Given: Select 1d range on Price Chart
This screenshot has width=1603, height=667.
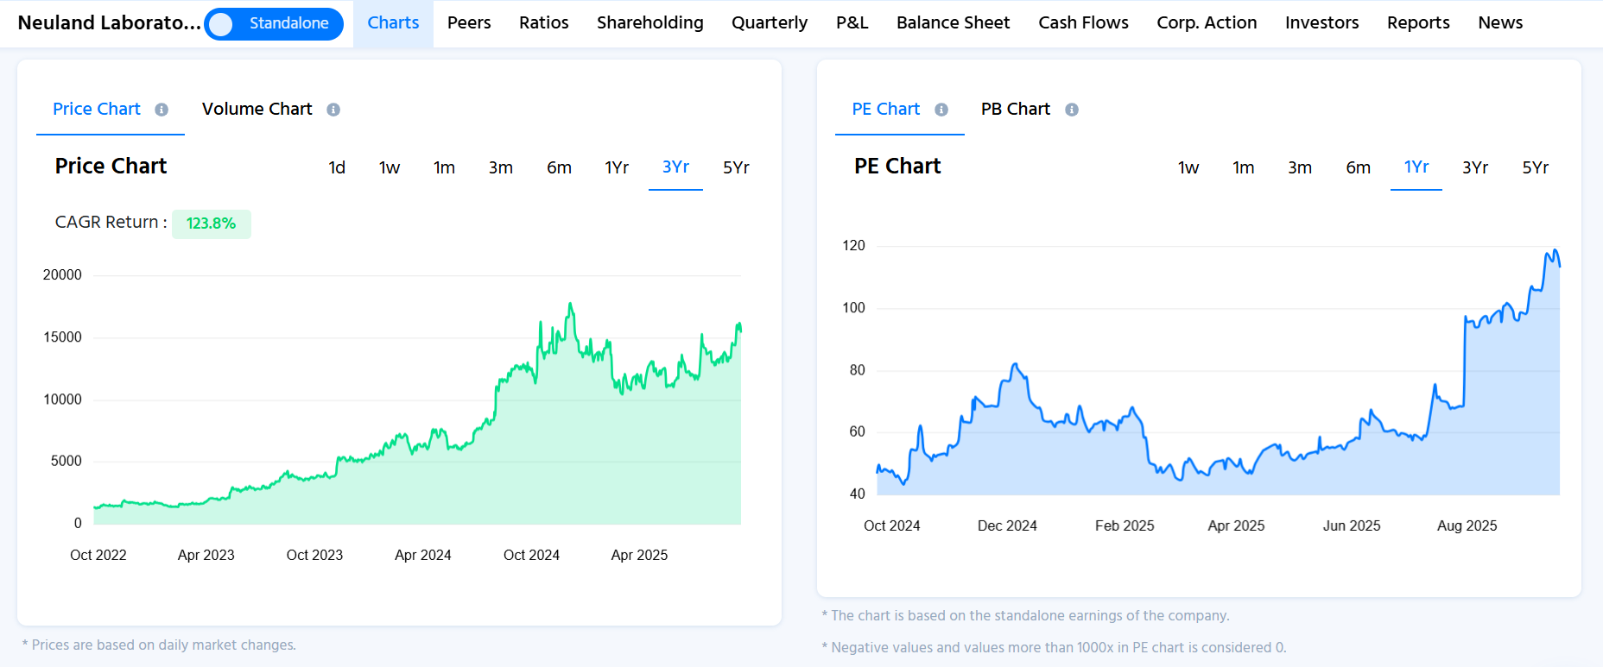Looking at the screenshot, I should point(337,167).
